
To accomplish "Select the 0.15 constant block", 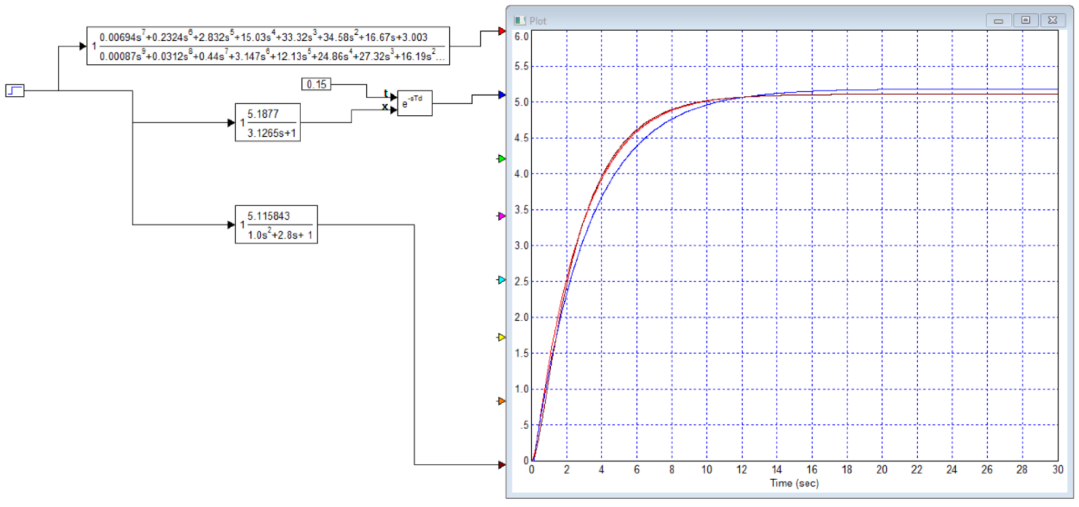I will pyautogui.click(x=316, y=84).
